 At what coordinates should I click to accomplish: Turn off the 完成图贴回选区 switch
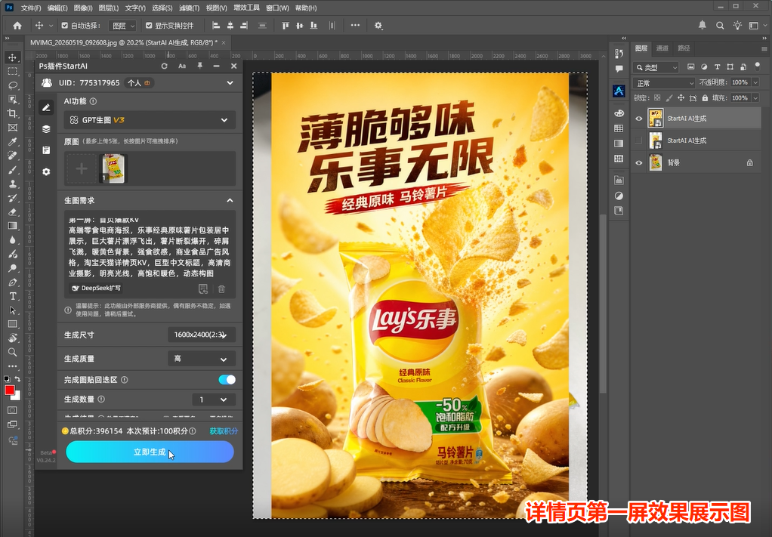[227, 379]
